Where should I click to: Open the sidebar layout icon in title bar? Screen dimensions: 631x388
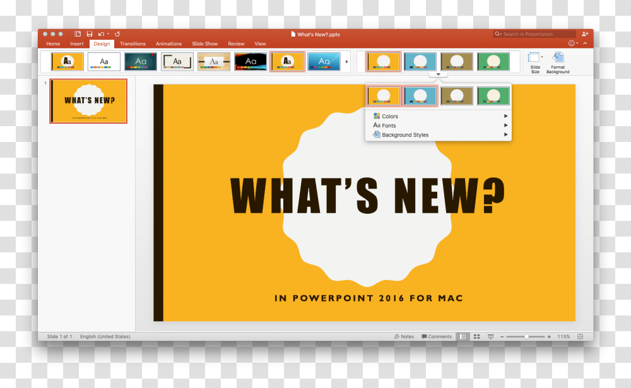click(x=78, y=34)
